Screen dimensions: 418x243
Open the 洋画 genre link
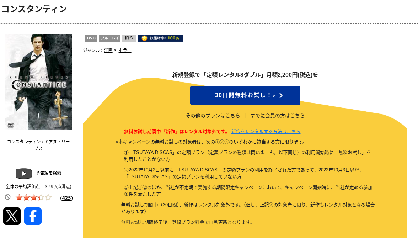click(108, 50)
